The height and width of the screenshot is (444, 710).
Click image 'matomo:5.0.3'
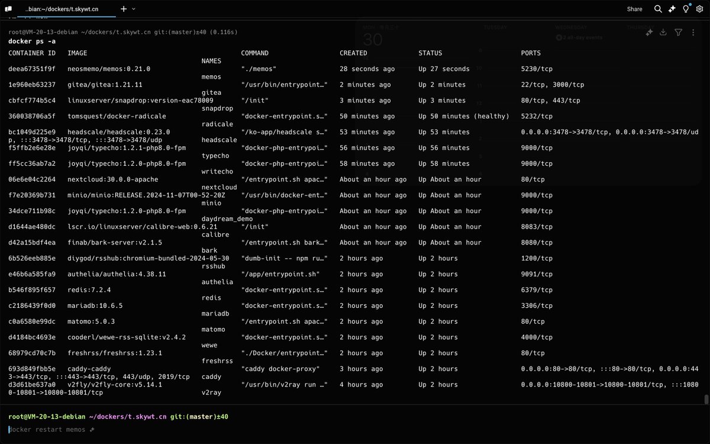click(91, 321)
